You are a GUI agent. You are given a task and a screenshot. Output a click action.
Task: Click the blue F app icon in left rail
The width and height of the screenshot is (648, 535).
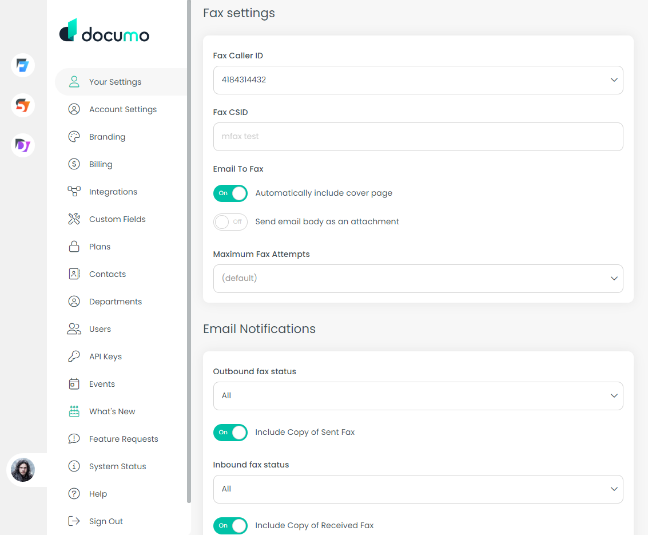pos(23,65)
